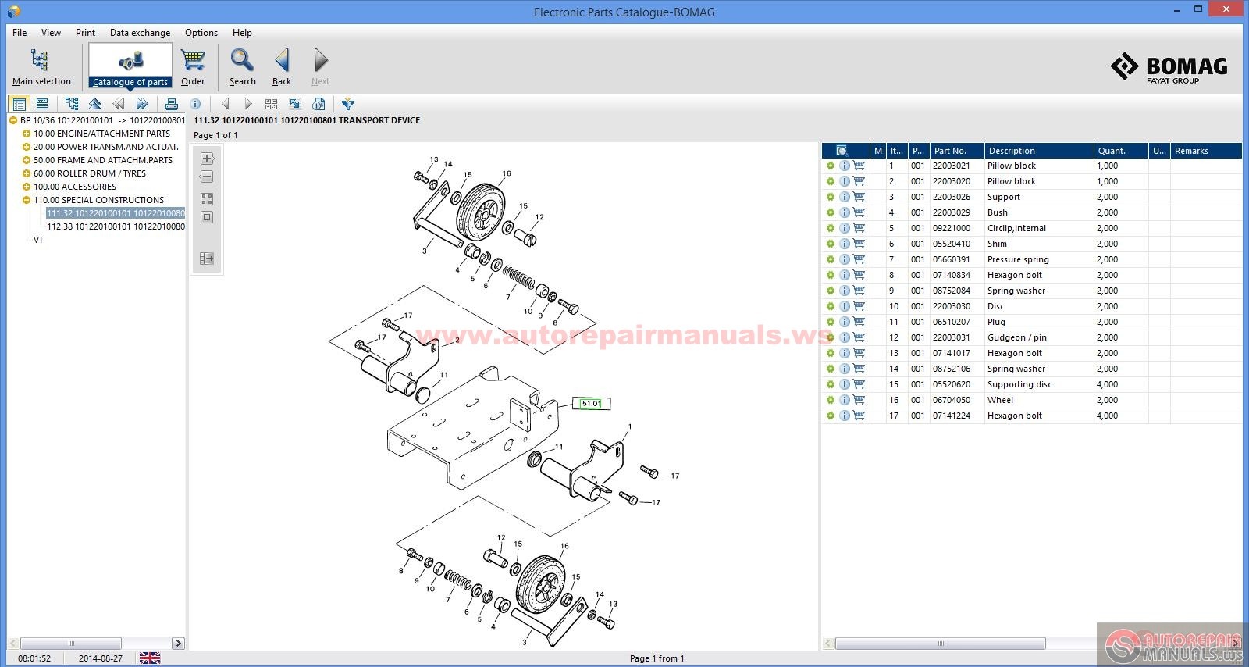Sort by the Description column header

(x=1038, y=151)
